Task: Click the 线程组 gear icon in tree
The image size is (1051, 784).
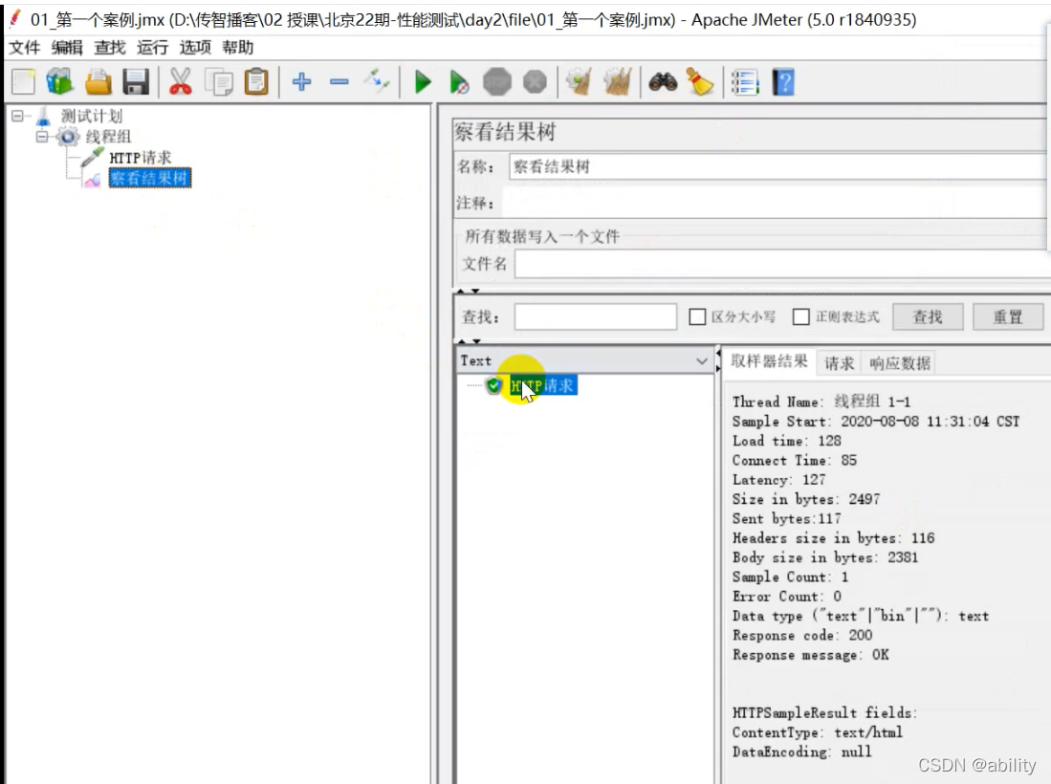Action: 68,137
